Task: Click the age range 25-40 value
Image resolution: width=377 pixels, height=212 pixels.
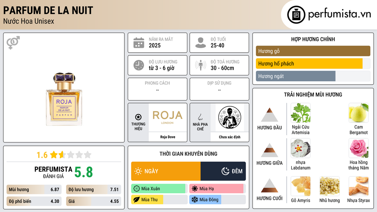Action: point(217,45)
